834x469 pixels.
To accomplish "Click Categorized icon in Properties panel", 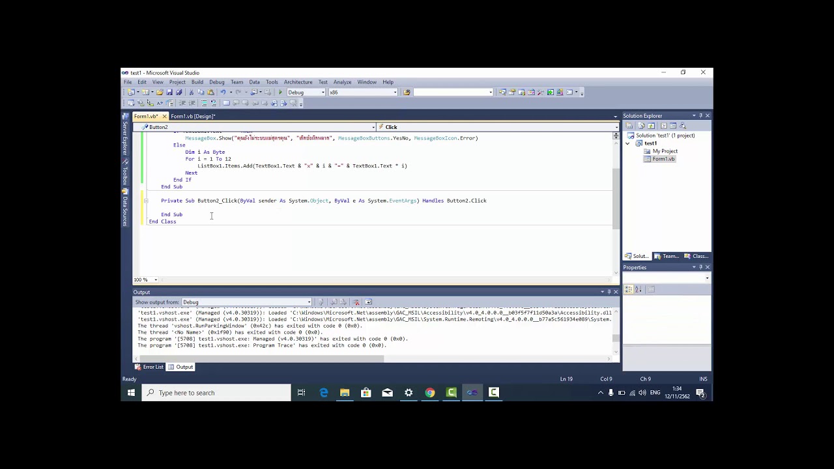I will [629, 289].
